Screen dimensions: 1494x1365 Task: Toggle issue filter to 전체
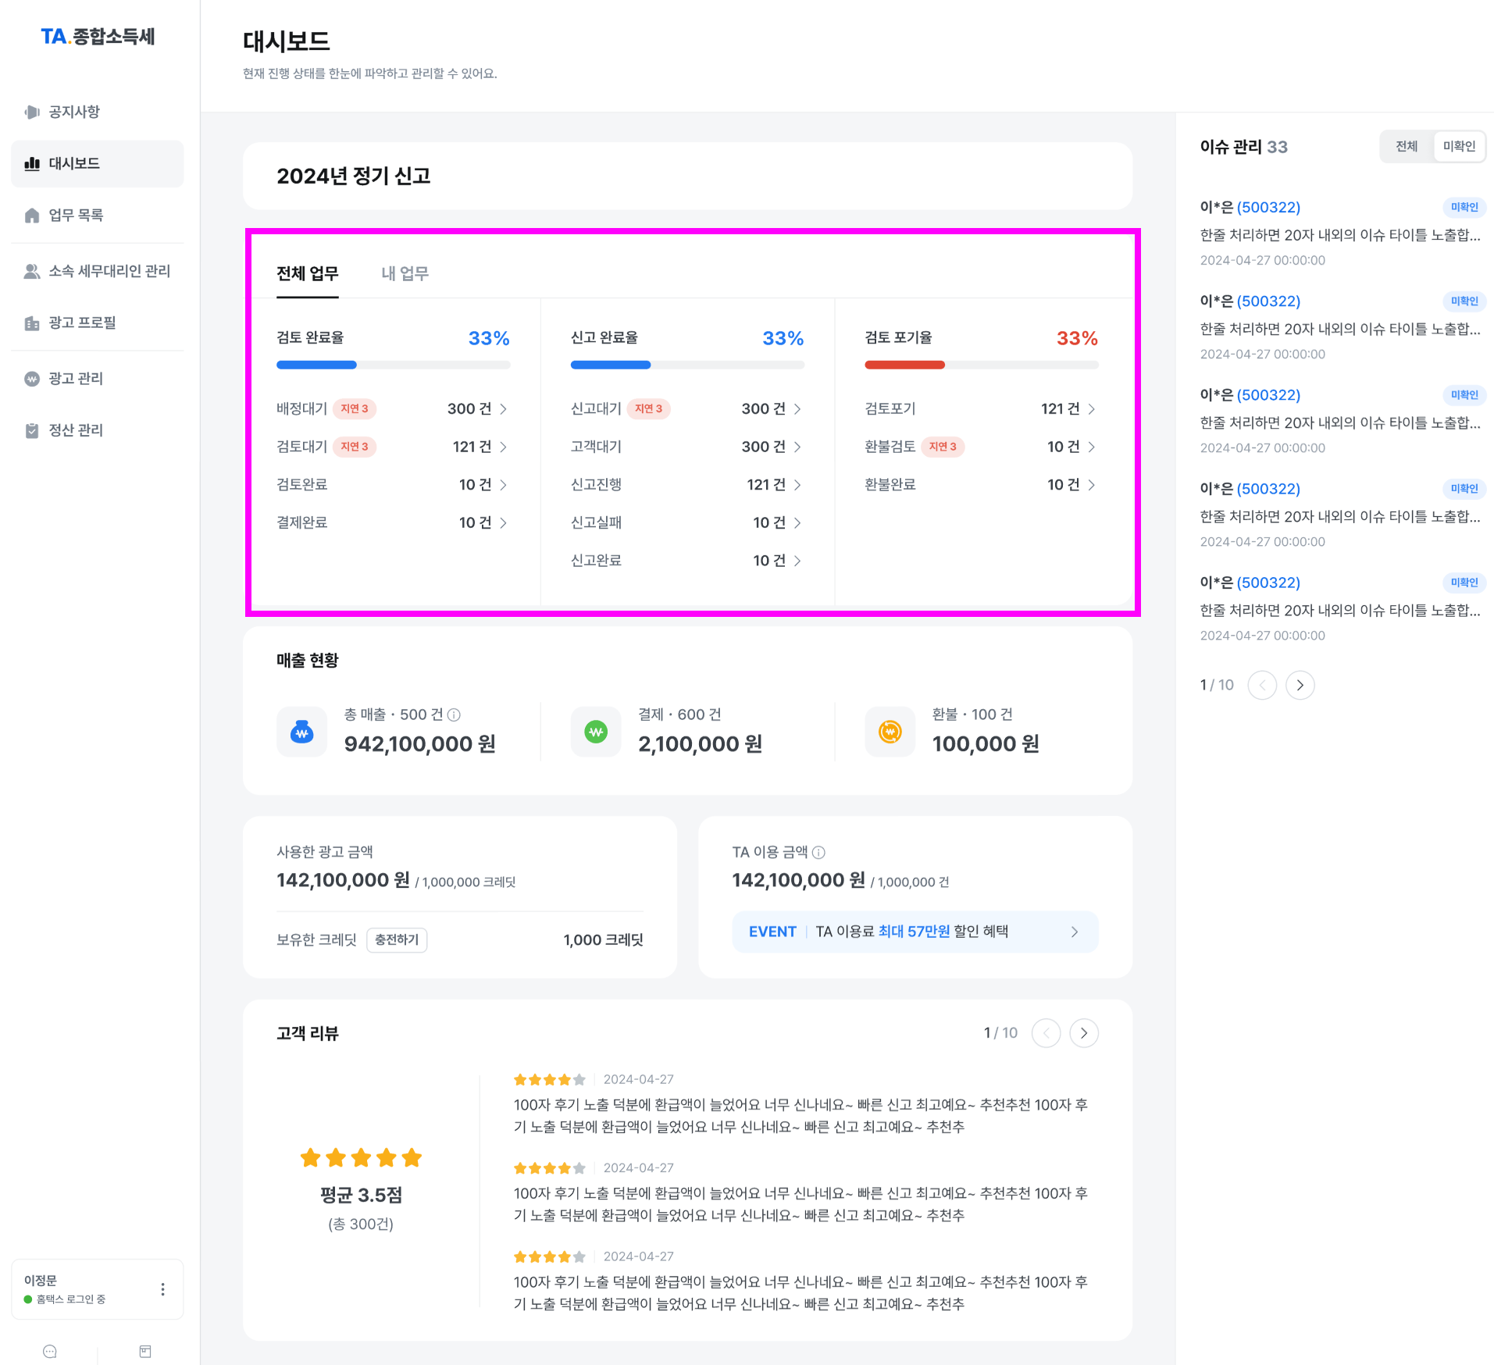(1407, 146)
